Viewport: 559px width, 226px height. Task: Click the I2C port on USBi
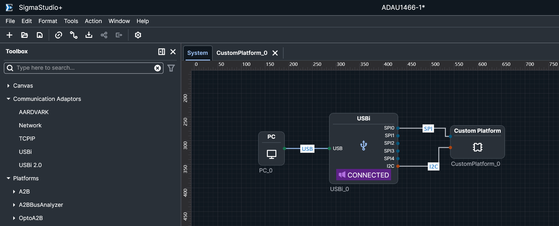[x=398, y=166]
